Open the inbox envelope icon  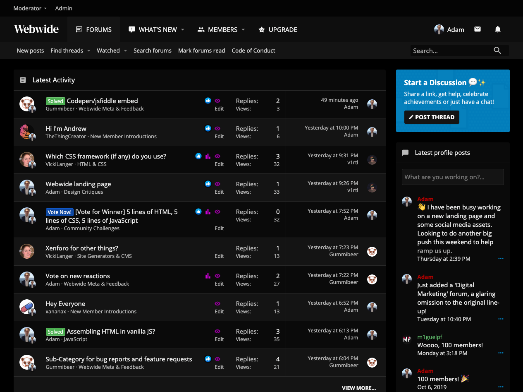[478, 29]
